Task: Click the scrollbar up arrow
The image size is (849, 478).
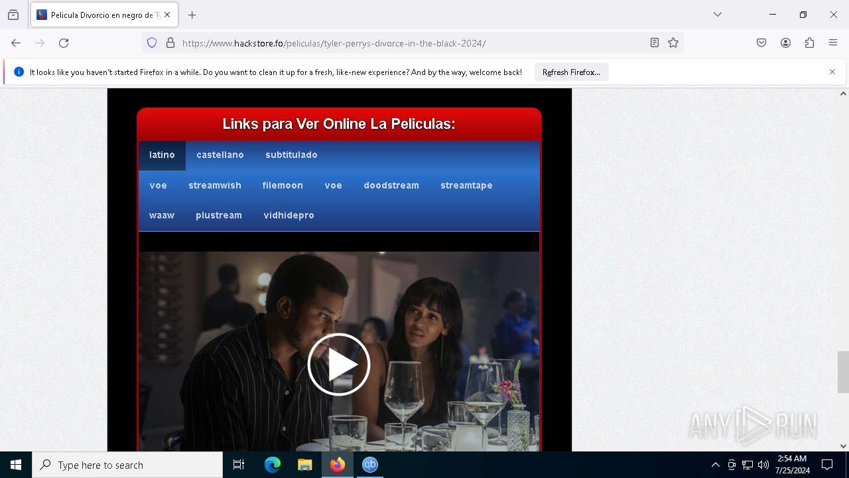Action: coord(843,94)
